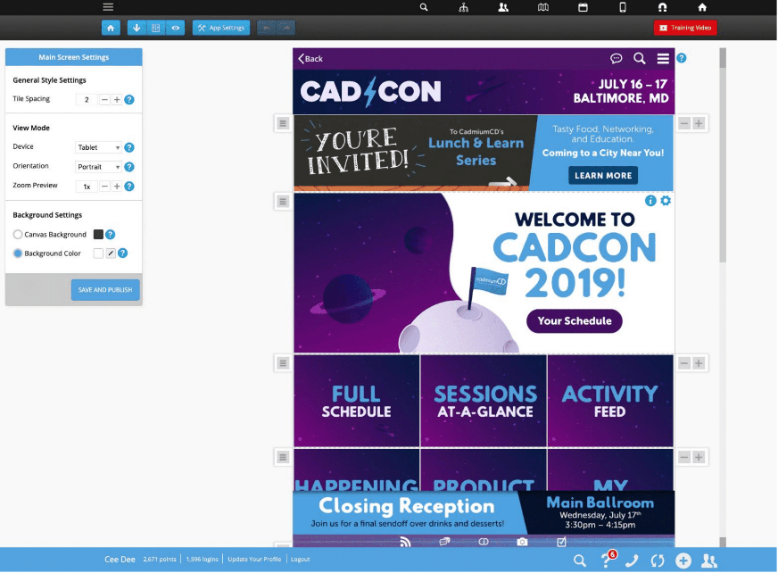Screen dimensions: 778x573
Task: Click the blue home toolbar button
Action: click(x=111, y=28)
